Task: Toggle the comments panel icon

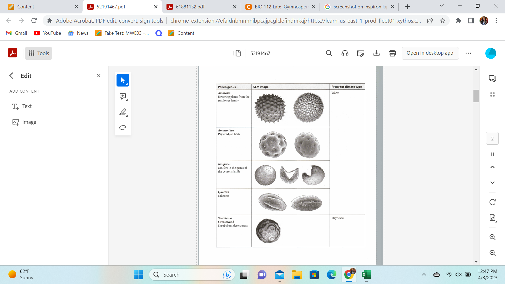Action: (492, 79)
